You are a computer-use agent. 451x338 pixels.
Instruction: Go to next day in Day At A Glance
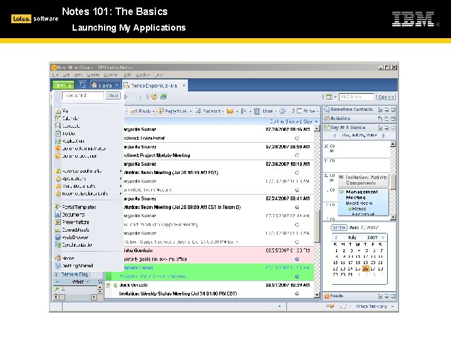pos(383,135)
